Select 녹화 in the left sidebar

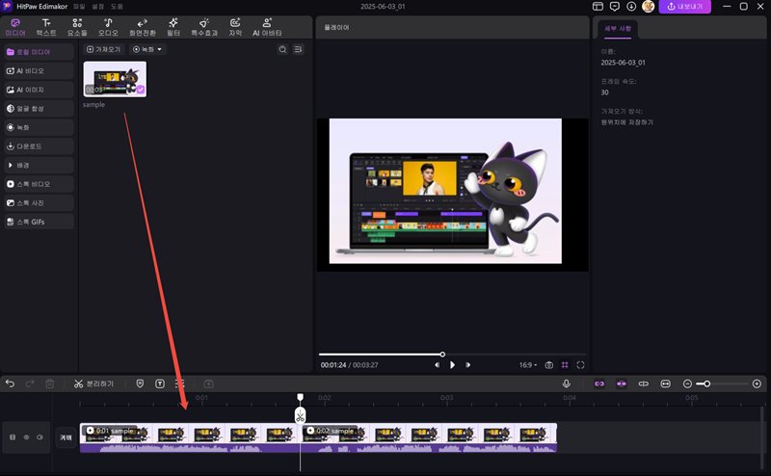pyautogui.click(x=39, y=127)
